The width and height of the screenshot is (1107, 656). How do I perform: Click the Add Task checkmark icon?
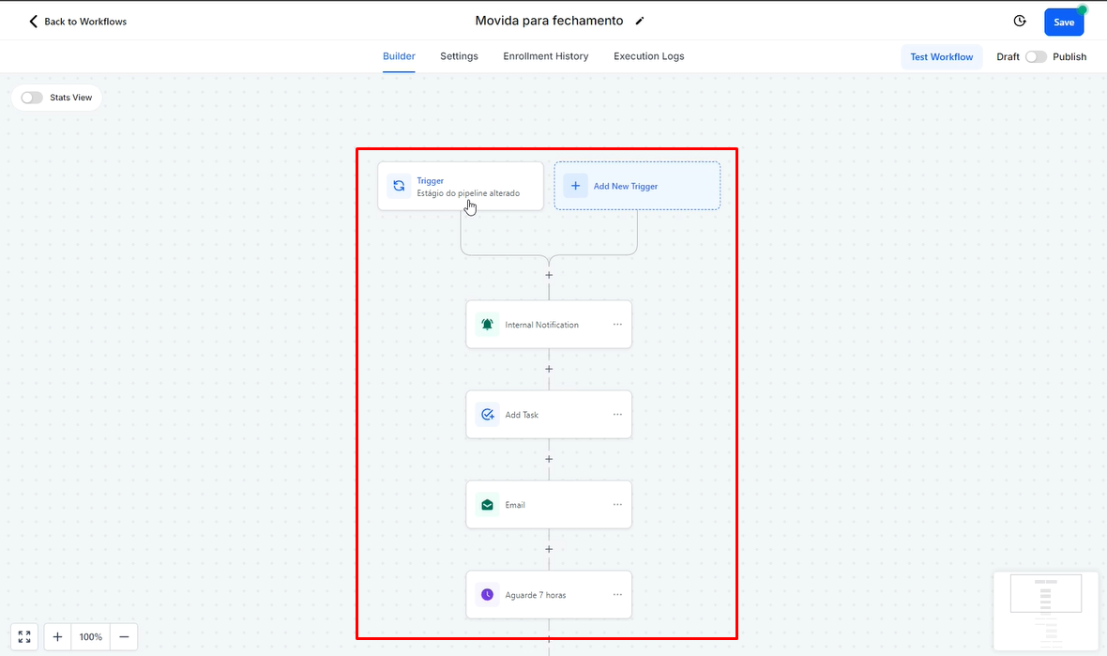[487, 415]
